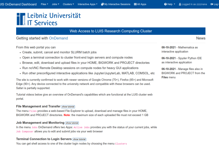Click the 'Browse, edit, download and upload files' bullet
The height and width of the screenshot is (147, 219).
click(86, 63)
